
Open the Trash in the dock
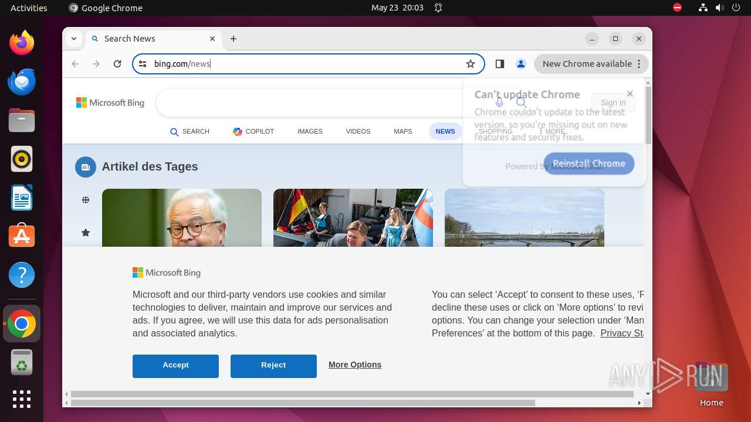pyautogui.click(x=22, y=362)
